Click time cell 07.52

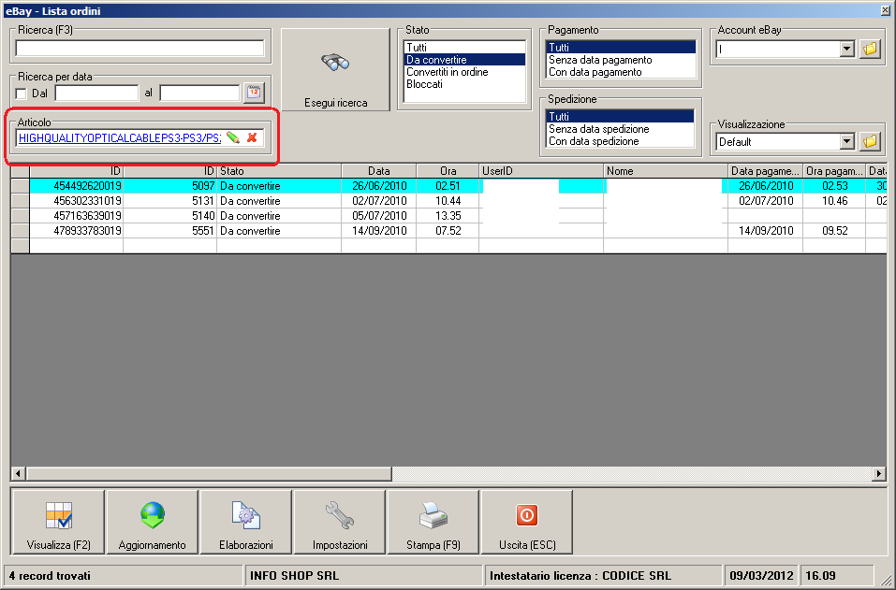point(448,231)
